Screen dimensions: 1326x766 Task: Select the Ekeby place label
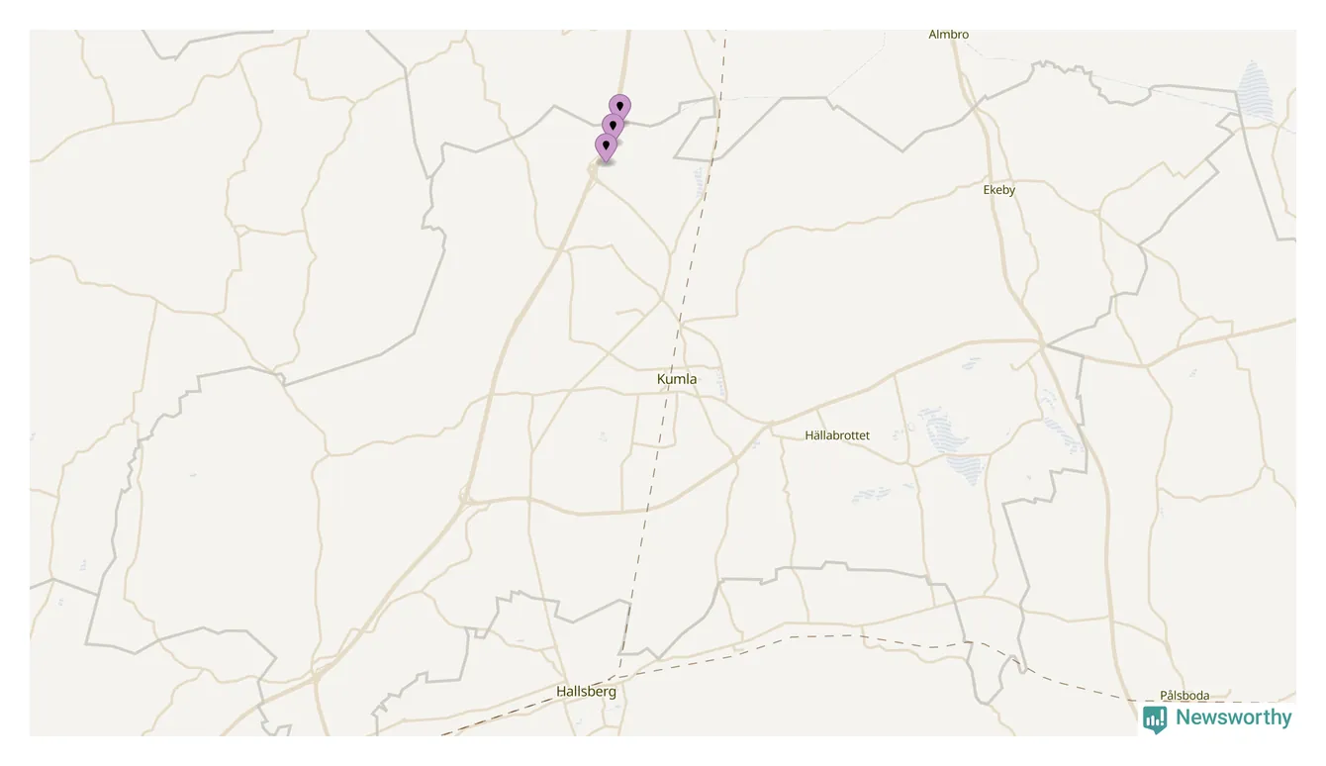(x=999, y=190)
